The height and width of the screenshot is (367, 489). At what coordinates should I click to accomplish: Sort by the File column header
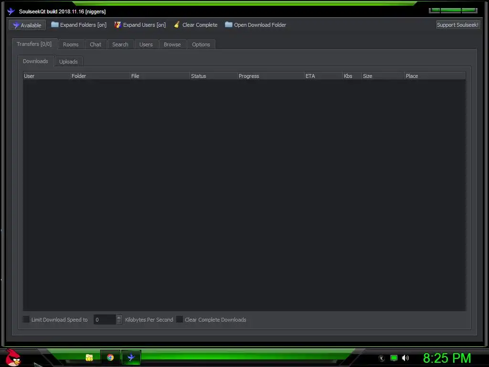(160, 76)
